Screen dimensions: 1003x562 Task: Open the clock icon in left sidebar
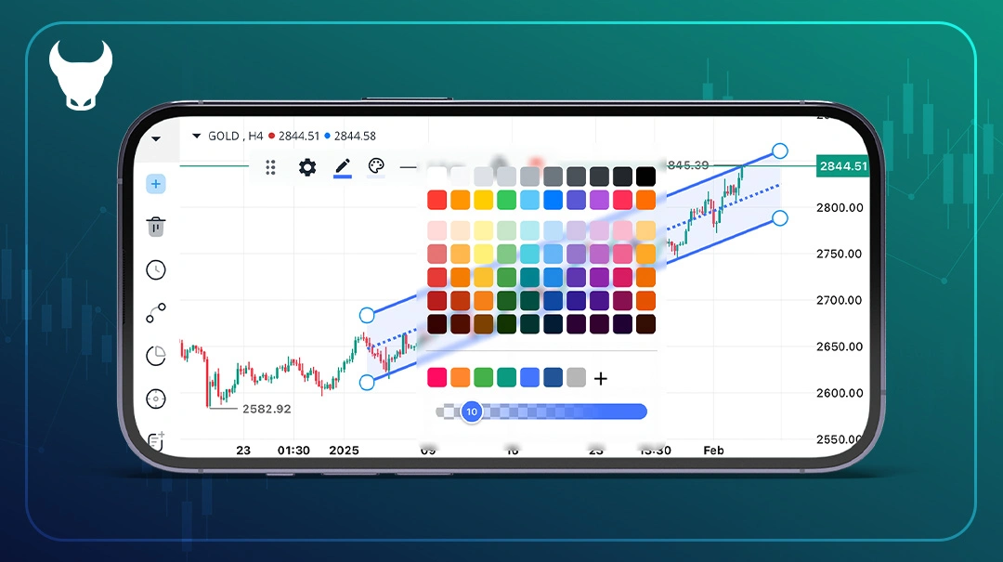click(156, 270)
